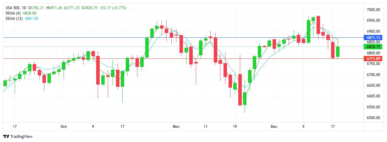Image resolution: width=387 pixels, height=142 pixels.
Task: Click the Dec label on time axis
Action: (x=274, y=127)
